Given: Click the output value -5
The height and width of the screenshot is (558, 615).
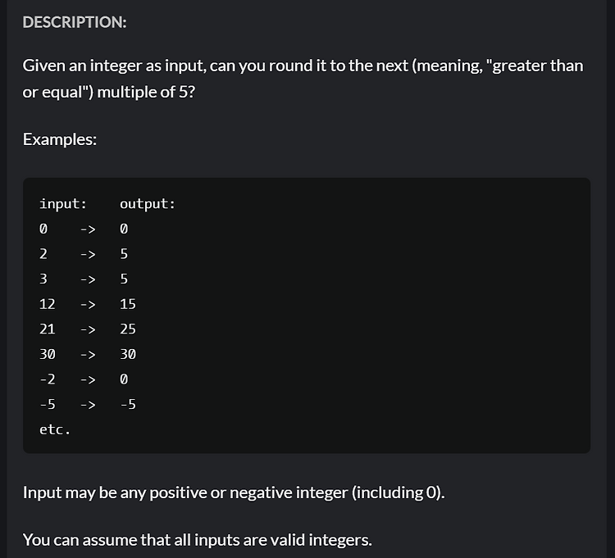Looking at the screenshot, I should [128, 405].
